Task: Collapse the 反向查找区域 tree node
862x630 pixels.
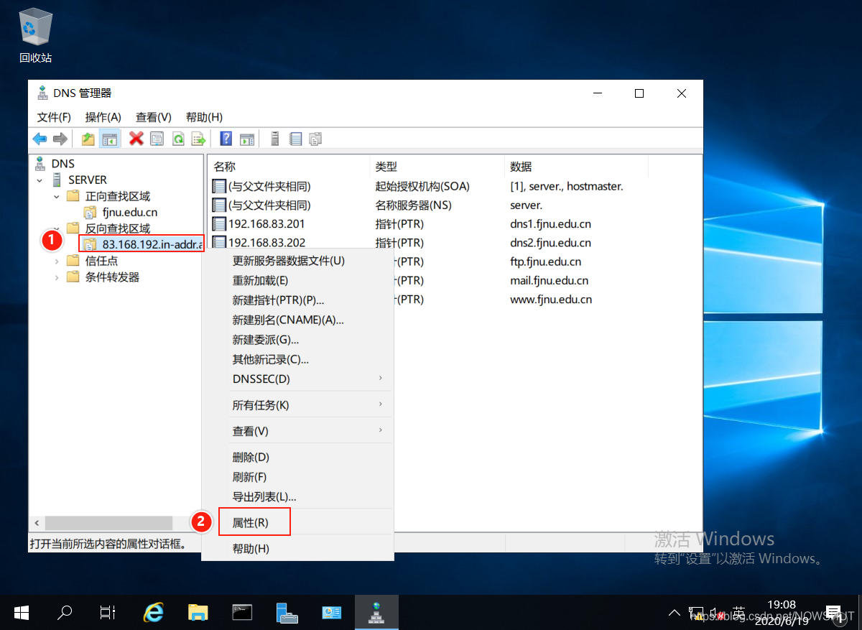Action: [x=57, y=228]
